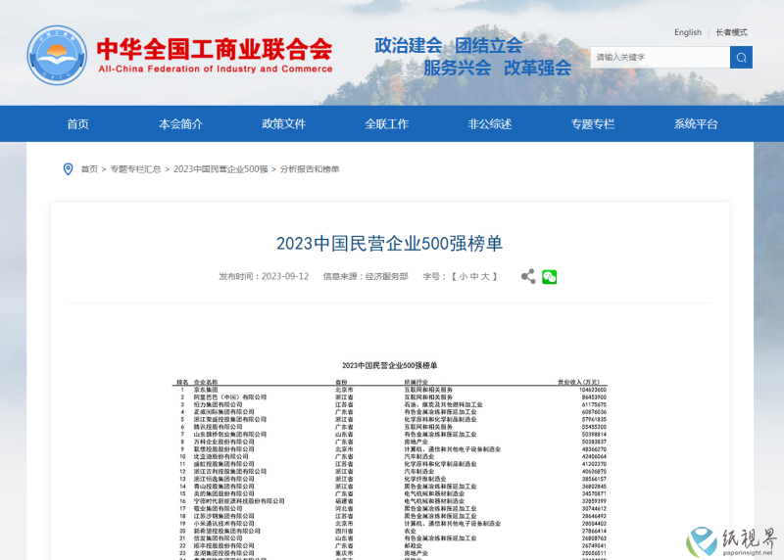Image resolution: width=784 pixels, height=560 pixels.
Task: Open the 系统平台 navigation item
Action: click(x=696, y=124)
